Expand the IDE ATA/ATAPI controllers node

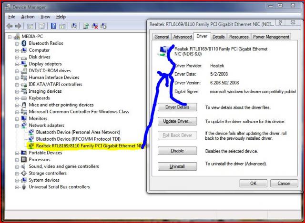[17, 85]
